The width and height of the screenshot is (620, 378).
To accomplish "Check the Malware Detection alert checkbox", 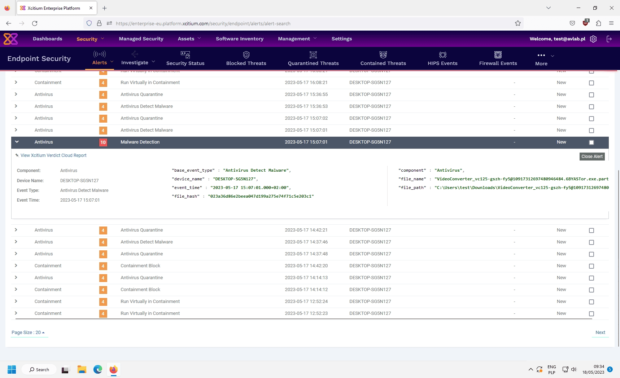I will click(591, 142).
